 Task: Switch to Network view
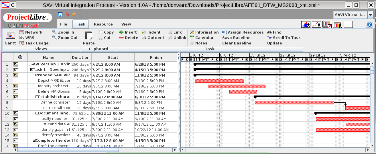[x=31, y=32]
